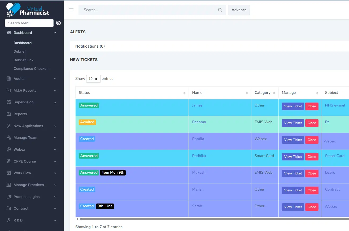View the ticket from James
349x231 pixels.
coord(293,106)
